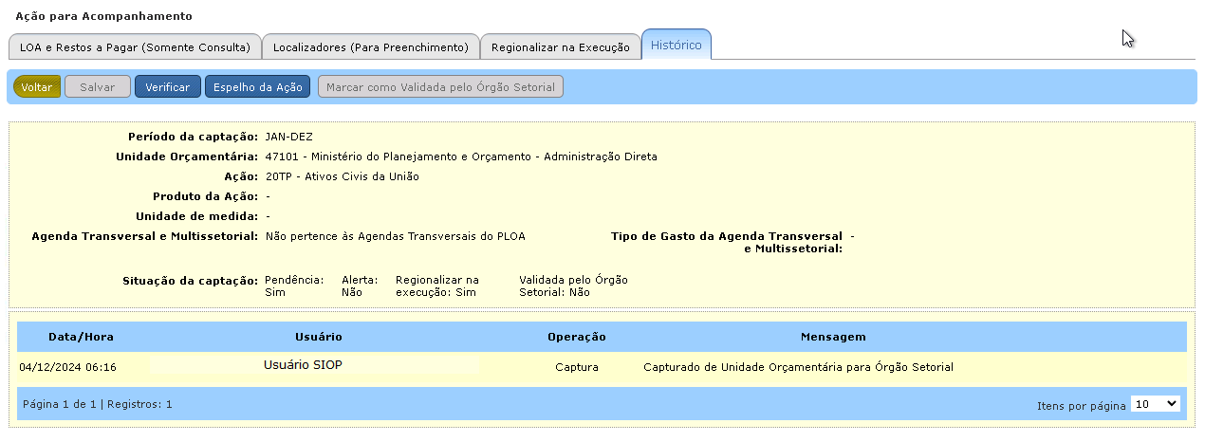Viewport: 1205px width, 442px height.
Task: Click the Histórico tab
Action: [676, 45]
